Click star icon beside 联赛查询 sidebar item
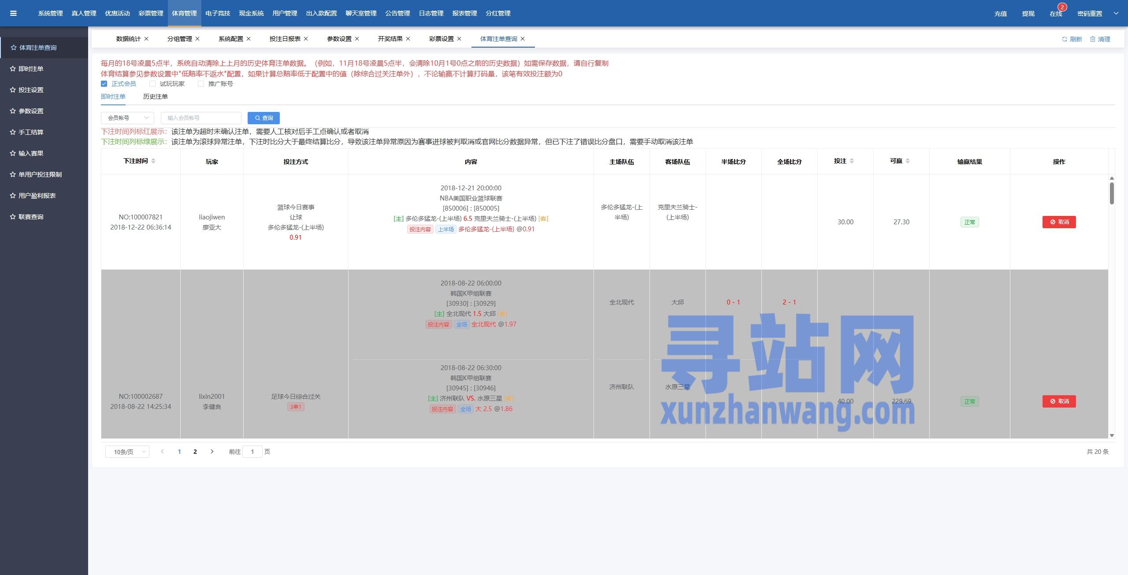Screen dimensions: 1128x575 (13, 217)
